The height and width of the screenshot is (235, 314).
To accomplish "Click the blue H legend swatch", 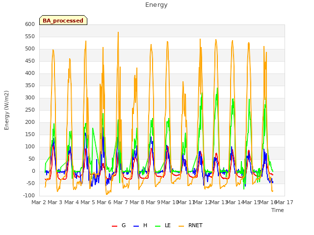I will (136, 226).
